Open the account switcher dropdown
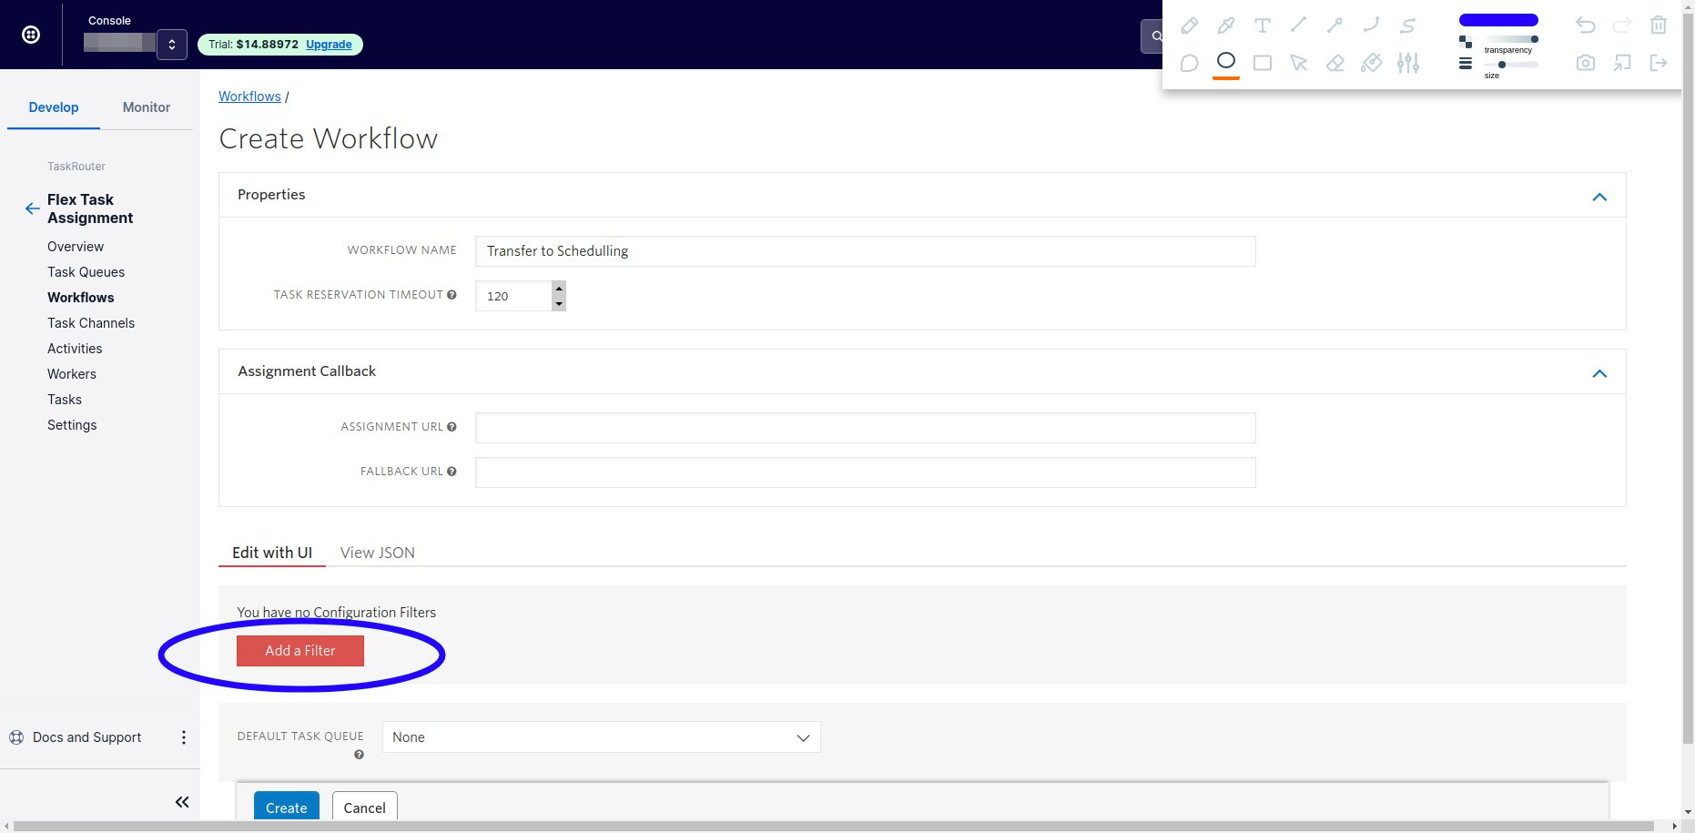The height and width of the screenshot is (833, 1695). 172,44
